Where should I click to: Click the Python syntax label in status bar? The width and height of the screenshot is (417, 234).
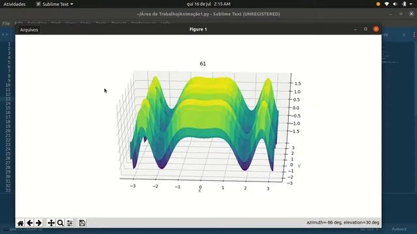tap(399, 229)
